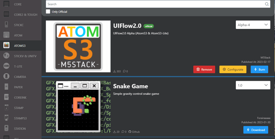The image size is (275, 139).
Task: Click 'Simple gravity control snake game' description
Action: (x=136, y=94)
